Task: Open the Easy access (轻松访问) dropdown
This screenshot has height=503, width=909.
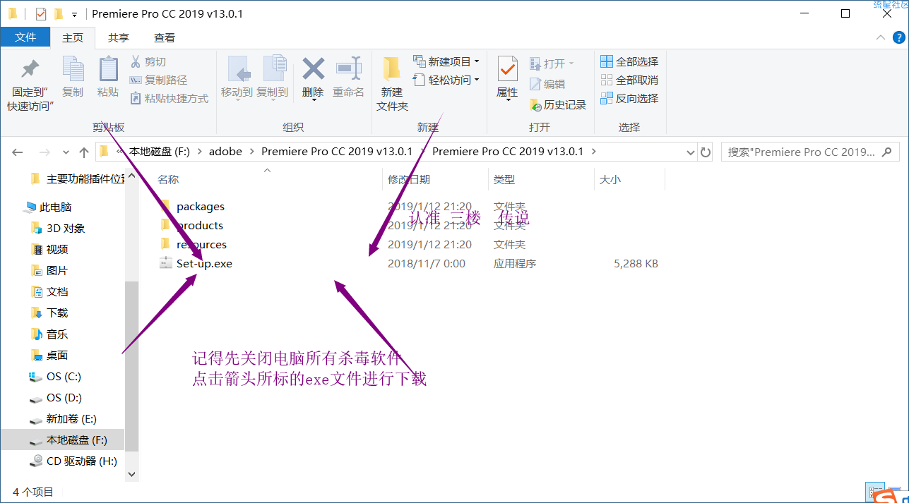Action: click(x=446, y=80)
